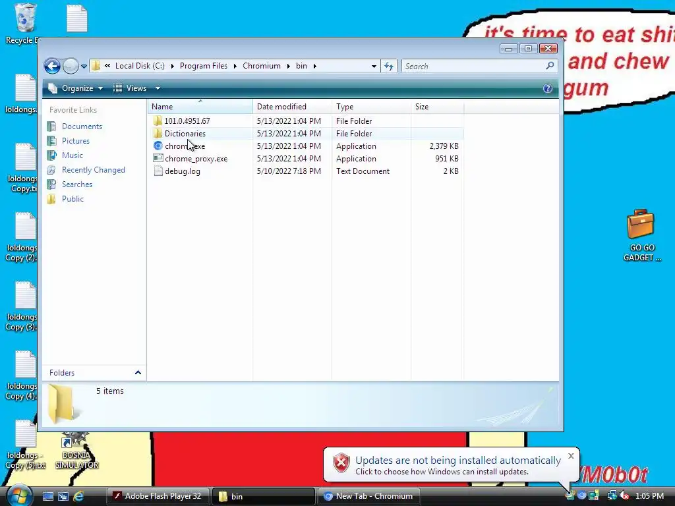The image size is (675, 506).
Task: Click the Back navigation arrow
Action: [x=53, y=67]
